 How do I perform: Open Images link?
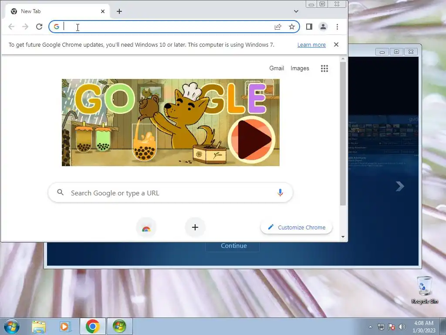[300, 68]
